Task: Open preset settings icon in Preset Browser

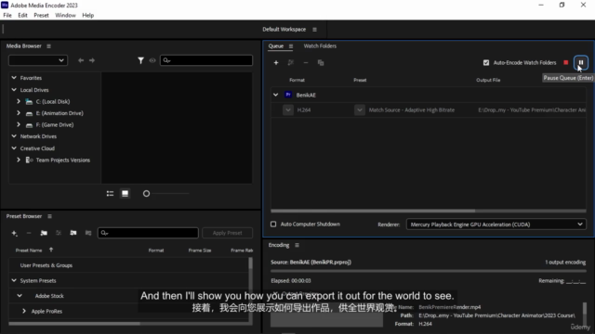Action: 59,233
